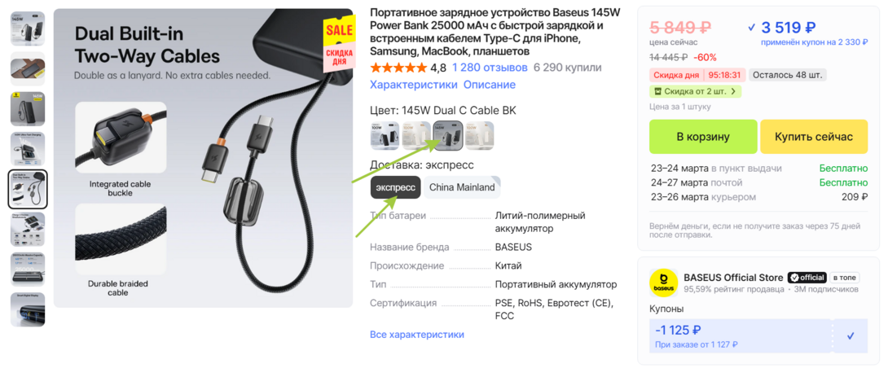Open the Характеристики section
This screenshot has width=888, height=377.
point(413,85)
